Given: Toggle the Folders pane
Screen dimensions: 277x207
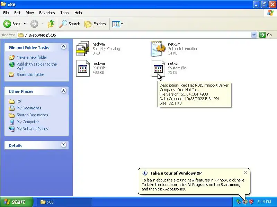Looking at the screenshot, I should tap(95, 24).
